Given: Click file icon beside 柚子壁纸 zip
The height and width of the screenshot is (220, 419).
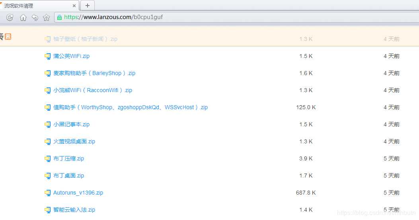Looking at the screenshot, I should coord(48,39).
